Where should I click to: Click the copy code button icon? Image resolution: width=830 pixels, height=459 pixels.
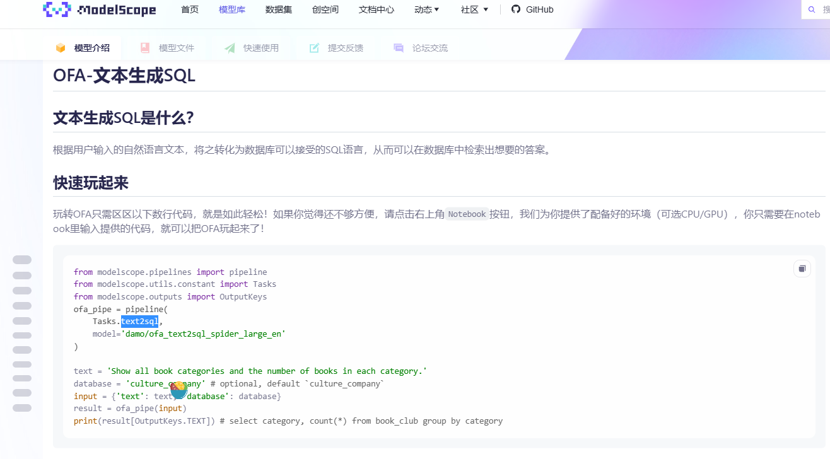802,269
